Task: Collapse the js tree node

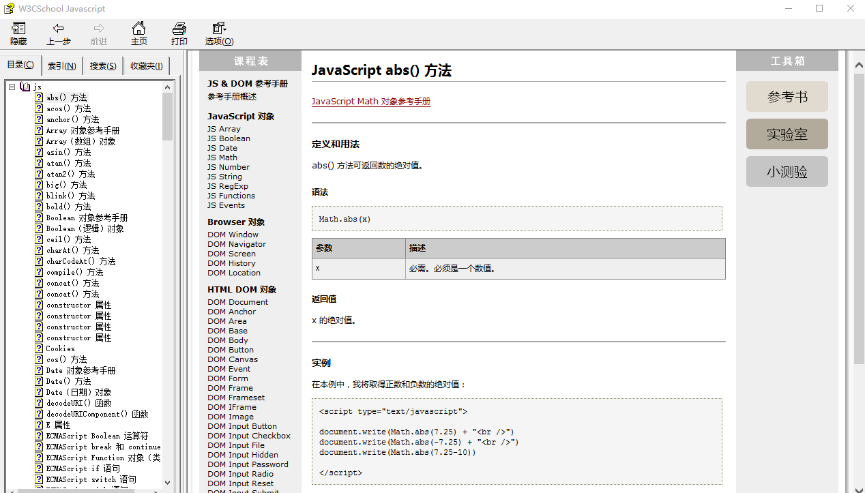Action: tap(11, 86)
